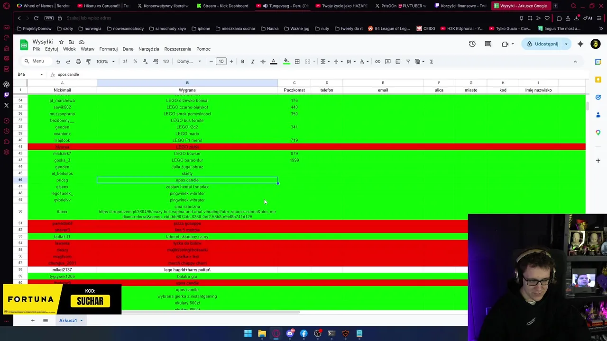The height and width of the screenshot is (341, 607).
Task: Click the B46 name box
Action: [30, 74]
